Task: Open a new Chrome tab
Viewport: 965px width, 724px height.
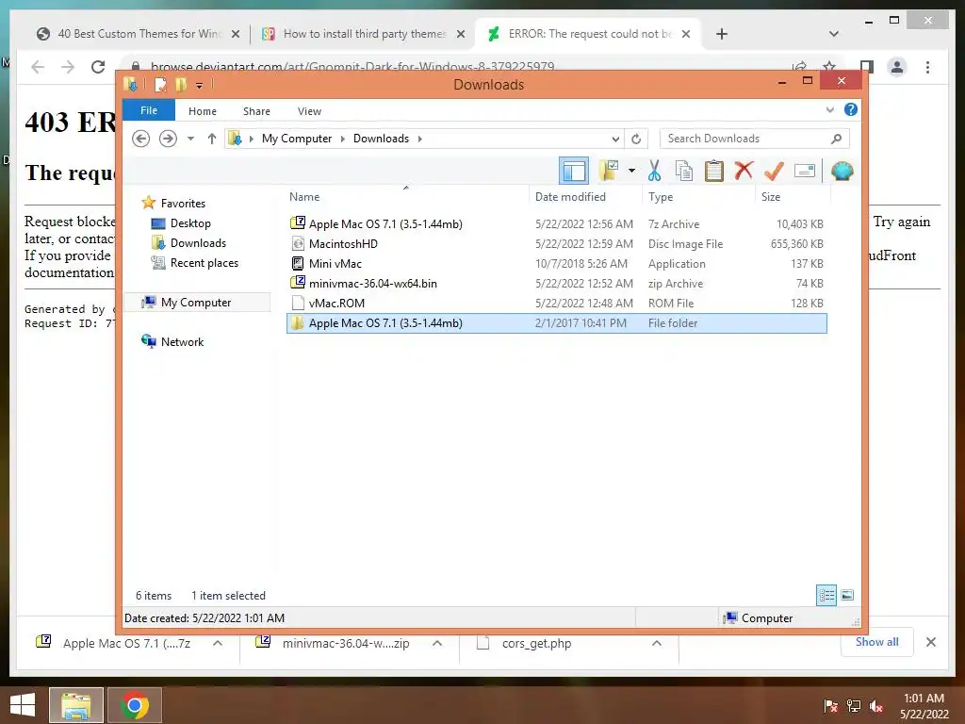Action: [x=722, y=34]
